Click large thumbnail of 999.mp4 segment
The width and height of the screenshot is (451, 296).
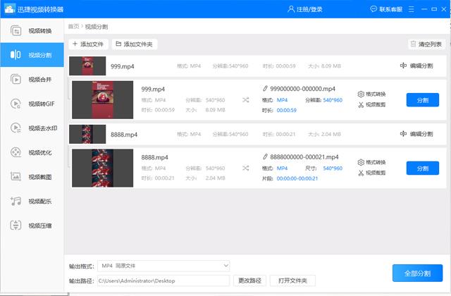click(x=102, y=100)
